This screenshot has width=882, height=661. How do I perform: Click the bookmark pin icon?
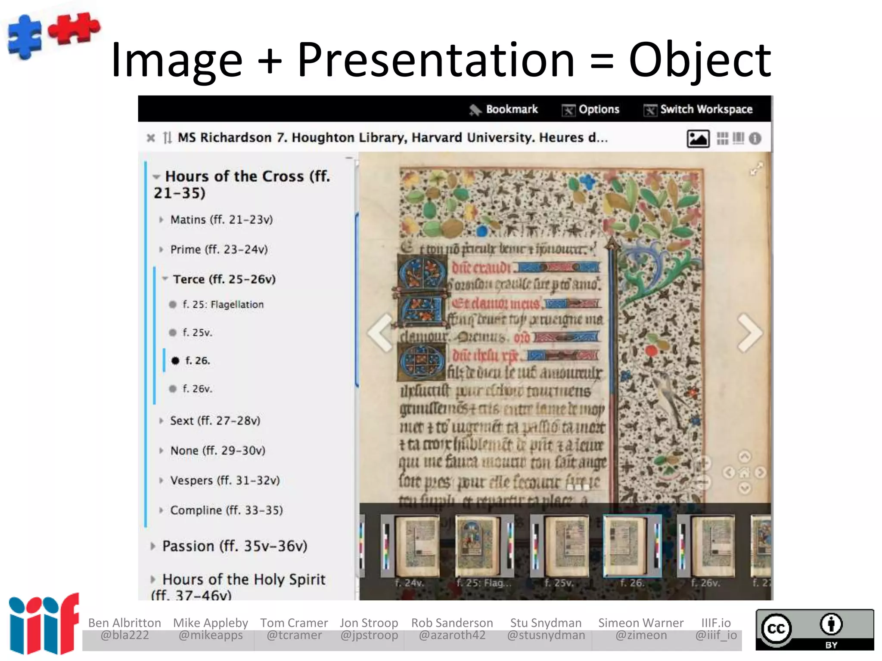pos(475,110)
